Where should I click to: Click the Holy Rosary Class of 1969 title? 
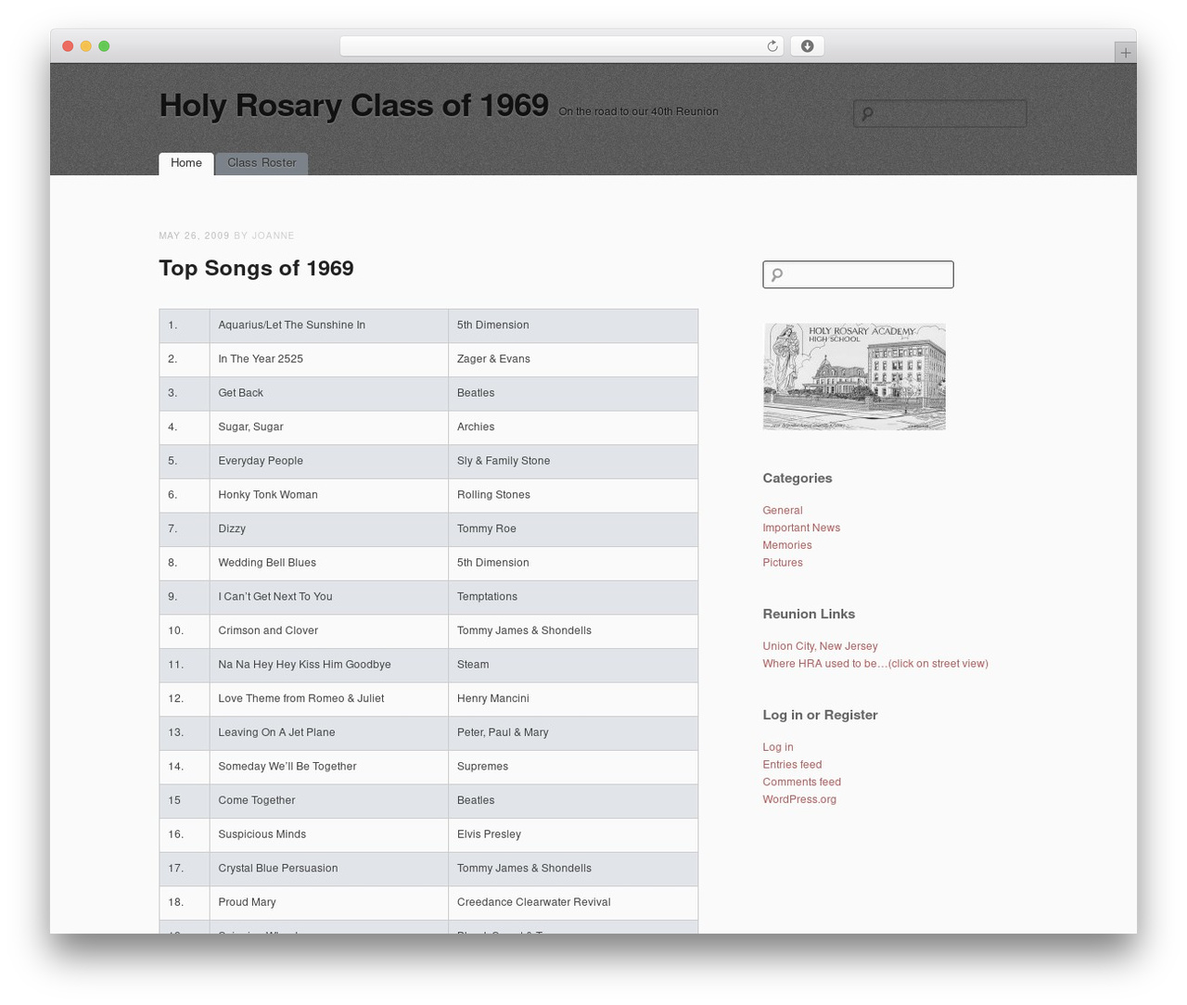[354, 106]
